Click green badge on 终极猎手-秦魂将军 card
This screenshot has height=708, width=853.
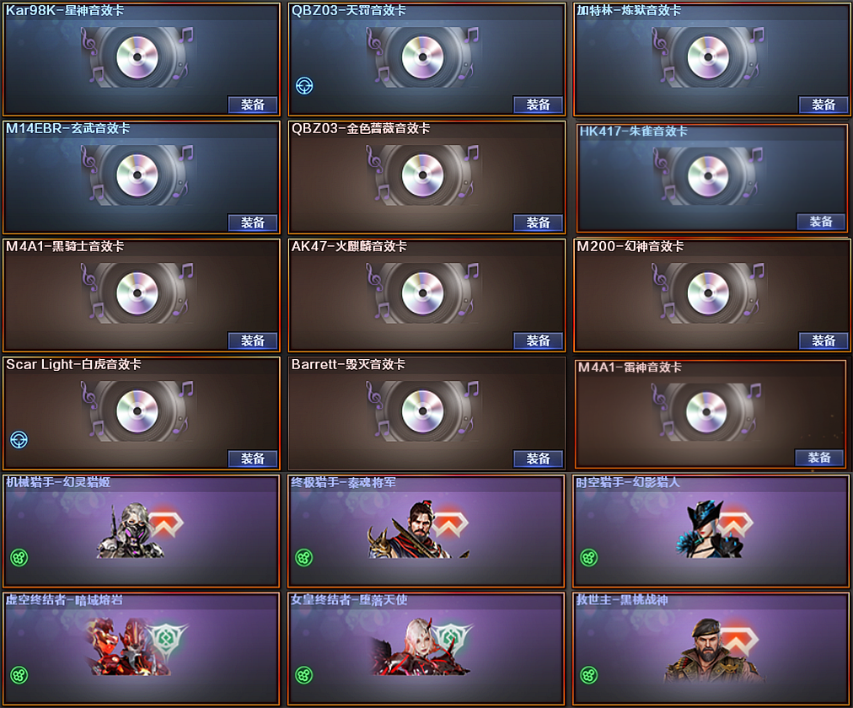(304, 557)
